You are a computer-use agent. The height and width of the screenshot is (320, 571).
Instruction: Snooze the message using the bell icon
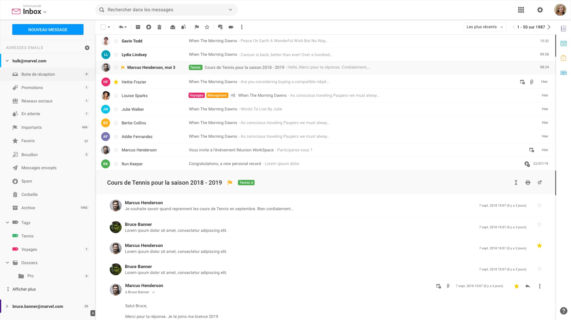(x=183, y=27)
